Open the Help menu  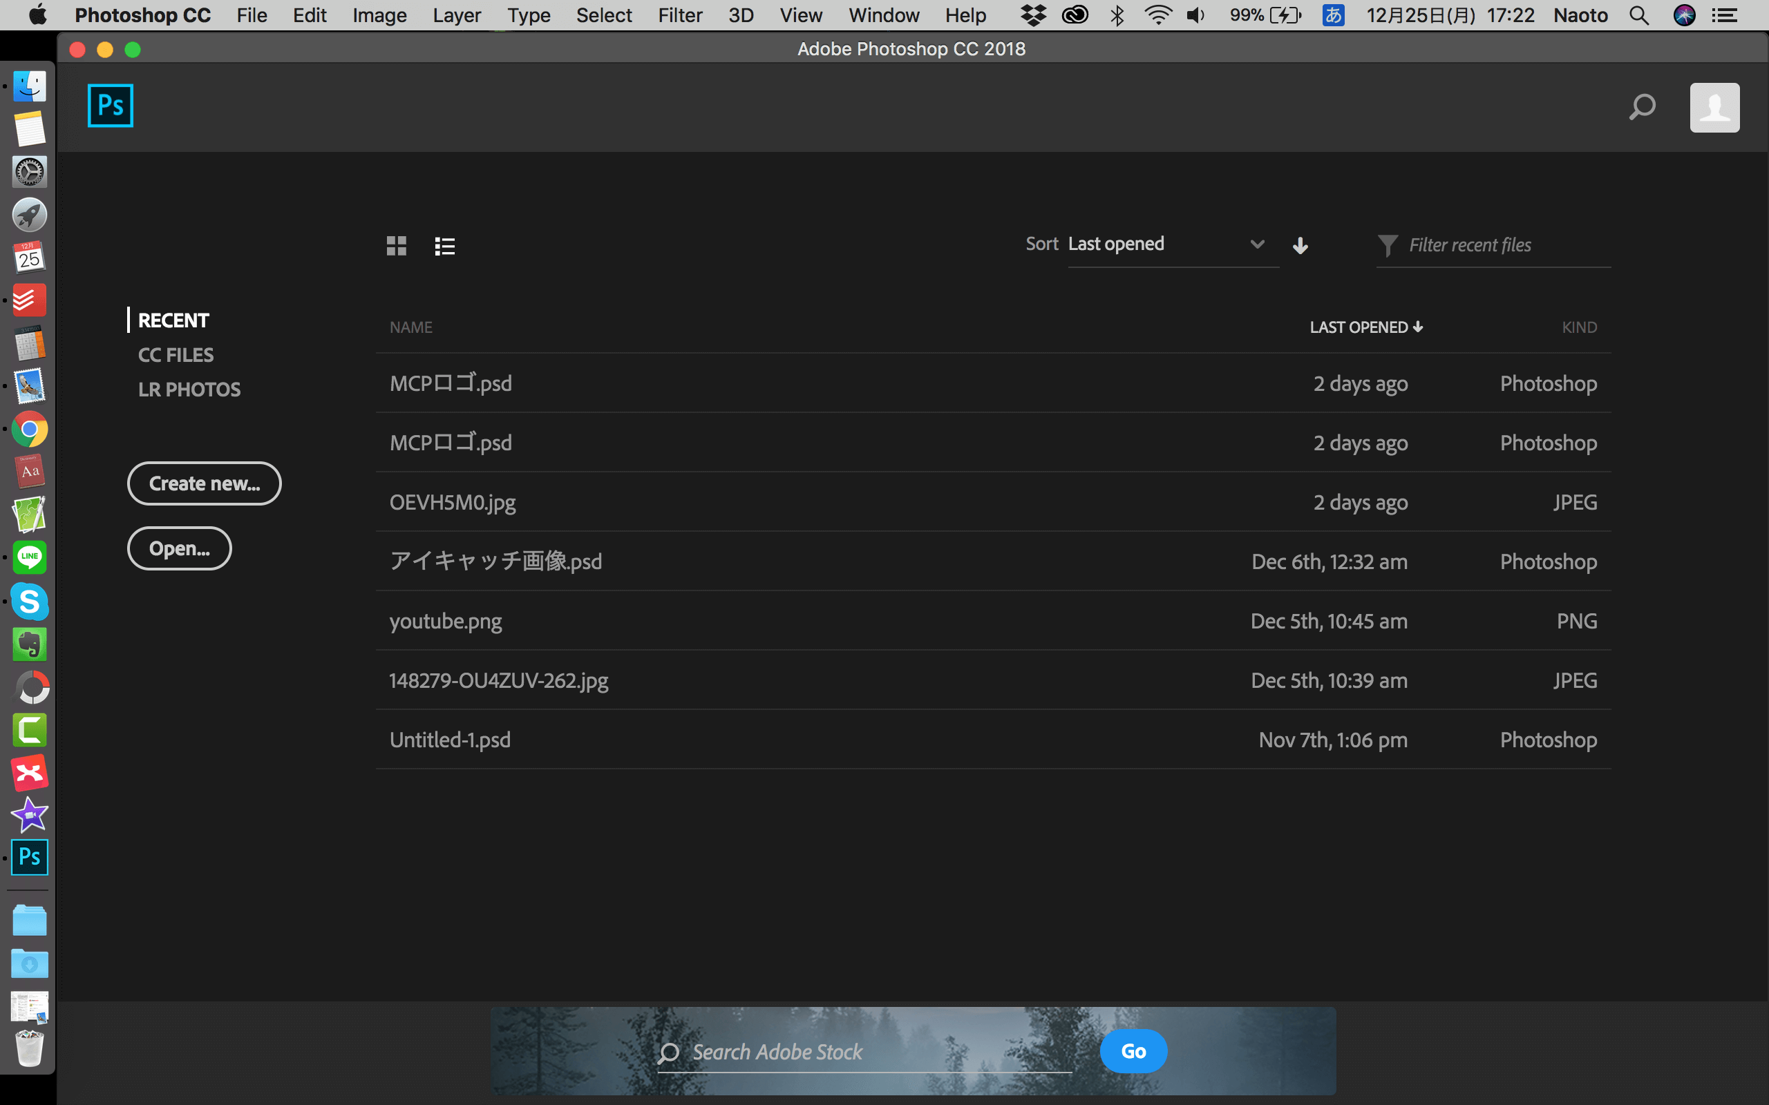(965, 15)
